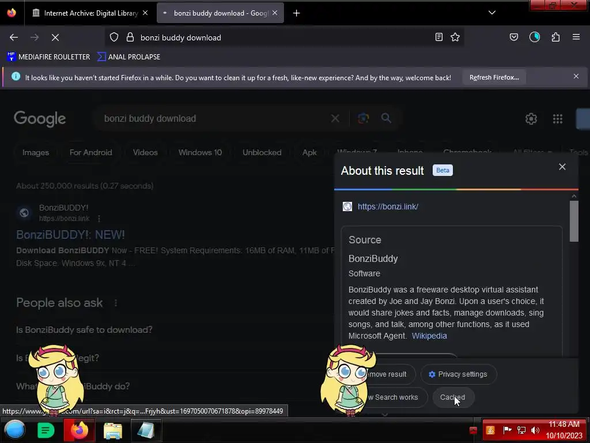This screenshot has height=443, width=590.
Task: Open the Extensions puzzle icon
Action: [x=556, y=37]
